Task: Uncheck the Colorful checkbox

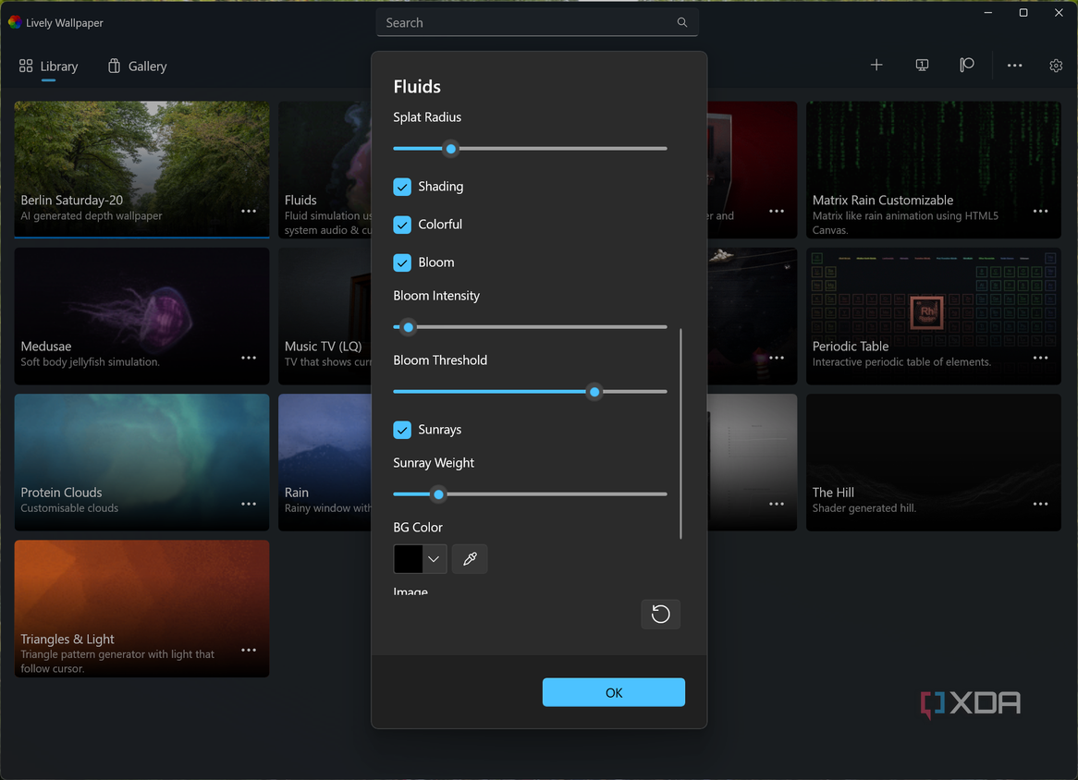Action: (x=402, y=225)
